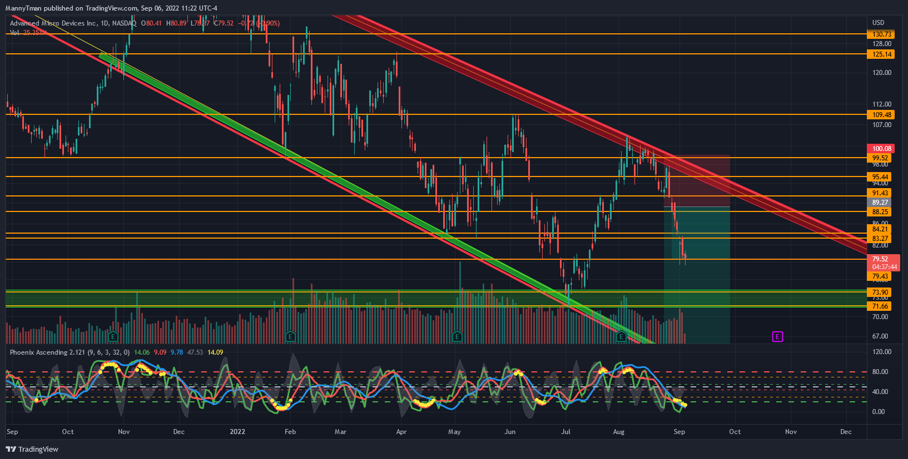Image resolution: width=908 pixels, height=459 pixels.
Task: Click the high price H80.89 value
Action: [x=176, y=23]
